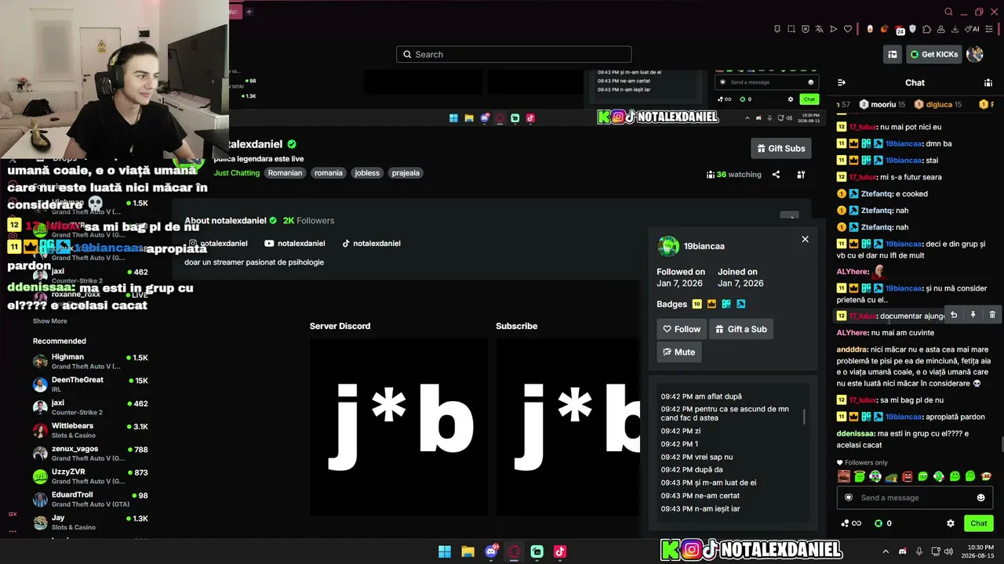Translate the page with the translate icon

819,29
